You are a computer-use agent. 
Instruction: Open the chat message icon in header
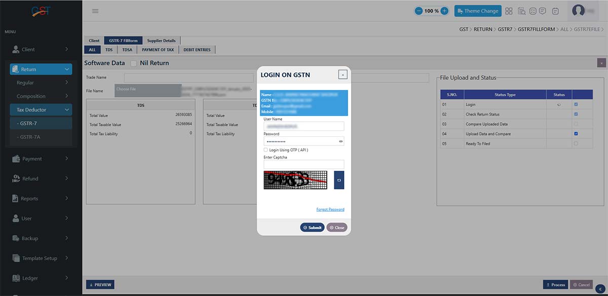[x=542, y=11]
